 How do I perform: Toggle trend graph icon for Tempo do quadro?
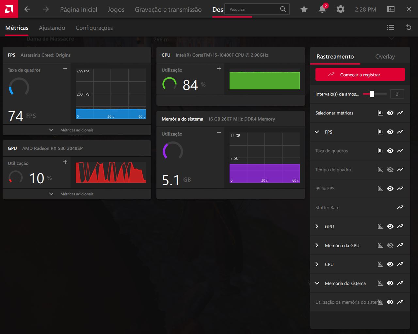point(400,170)
